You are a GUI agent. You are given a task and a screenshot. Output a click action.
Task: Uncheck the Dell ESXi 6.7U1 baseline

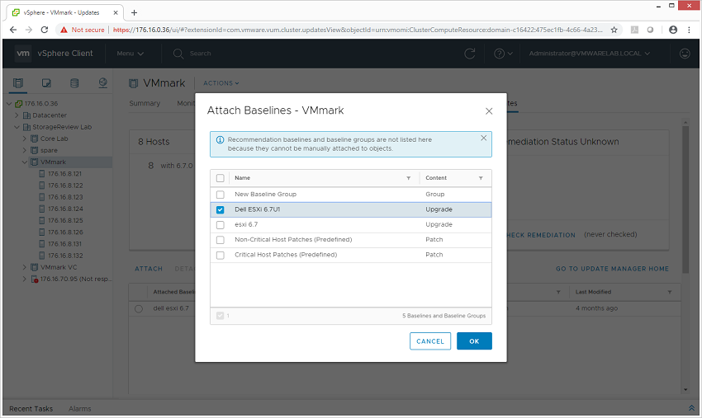tap(221, 209)
